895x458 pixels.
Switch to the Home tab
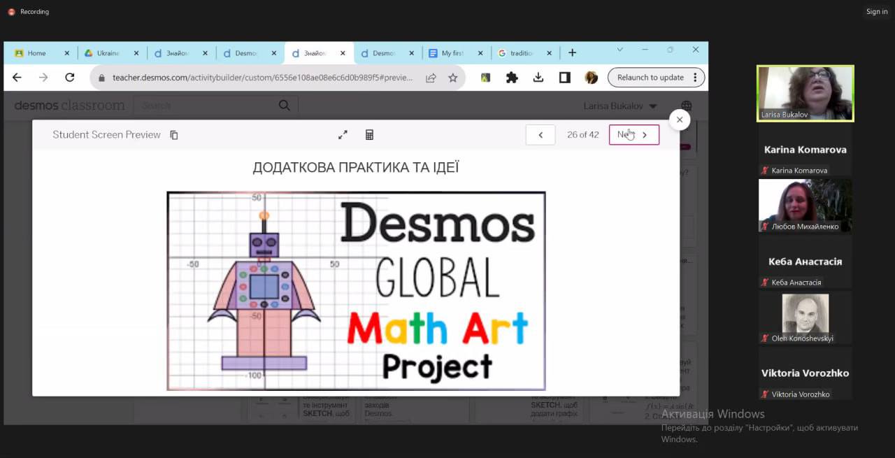(41, 53)
